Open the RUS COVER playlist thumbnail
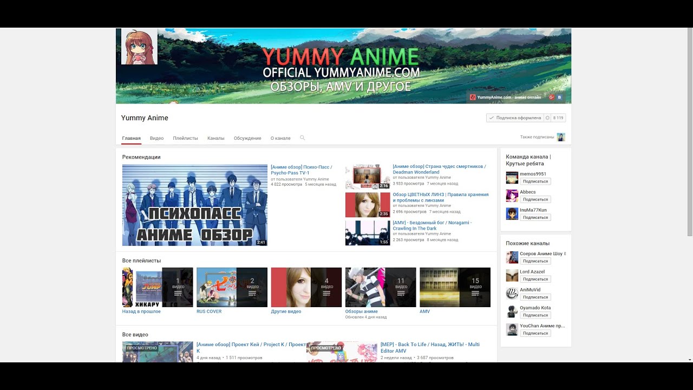Viewport: 693px width, 390px height. [232, 287]
